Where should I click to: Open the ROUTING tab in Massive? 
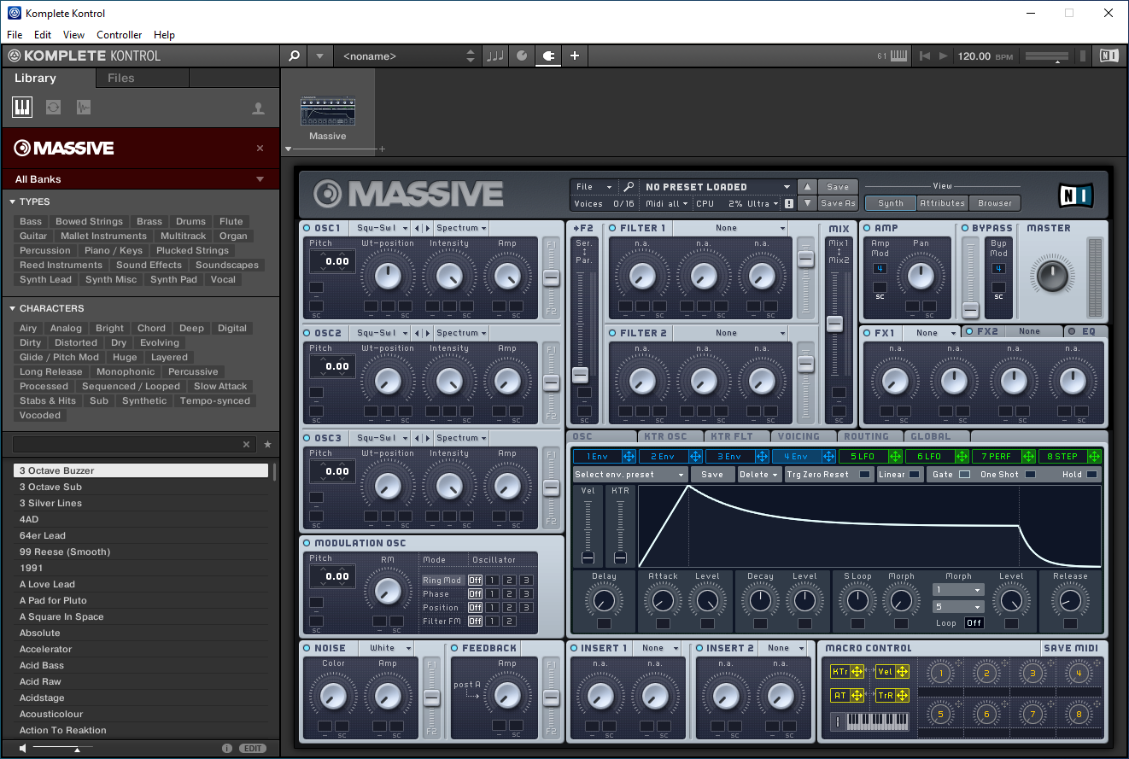pos(866,436)
